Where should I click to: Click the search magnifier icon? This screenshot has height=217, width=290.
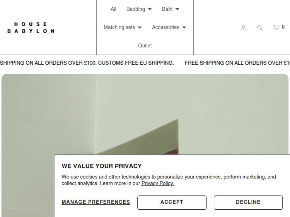click(260, 28)
